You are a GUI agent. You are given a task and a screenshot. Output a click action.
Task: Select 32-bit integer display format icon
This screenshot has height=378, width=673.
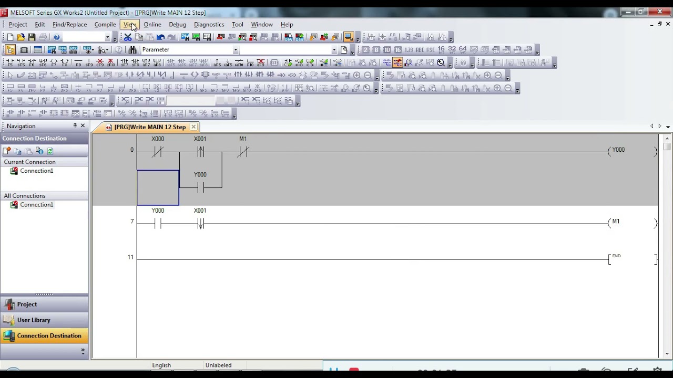tap(452, 49)
